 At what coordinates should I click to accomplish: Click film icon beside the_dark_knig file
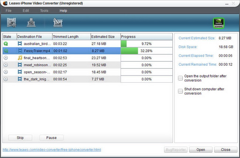(x=20, y=79)
